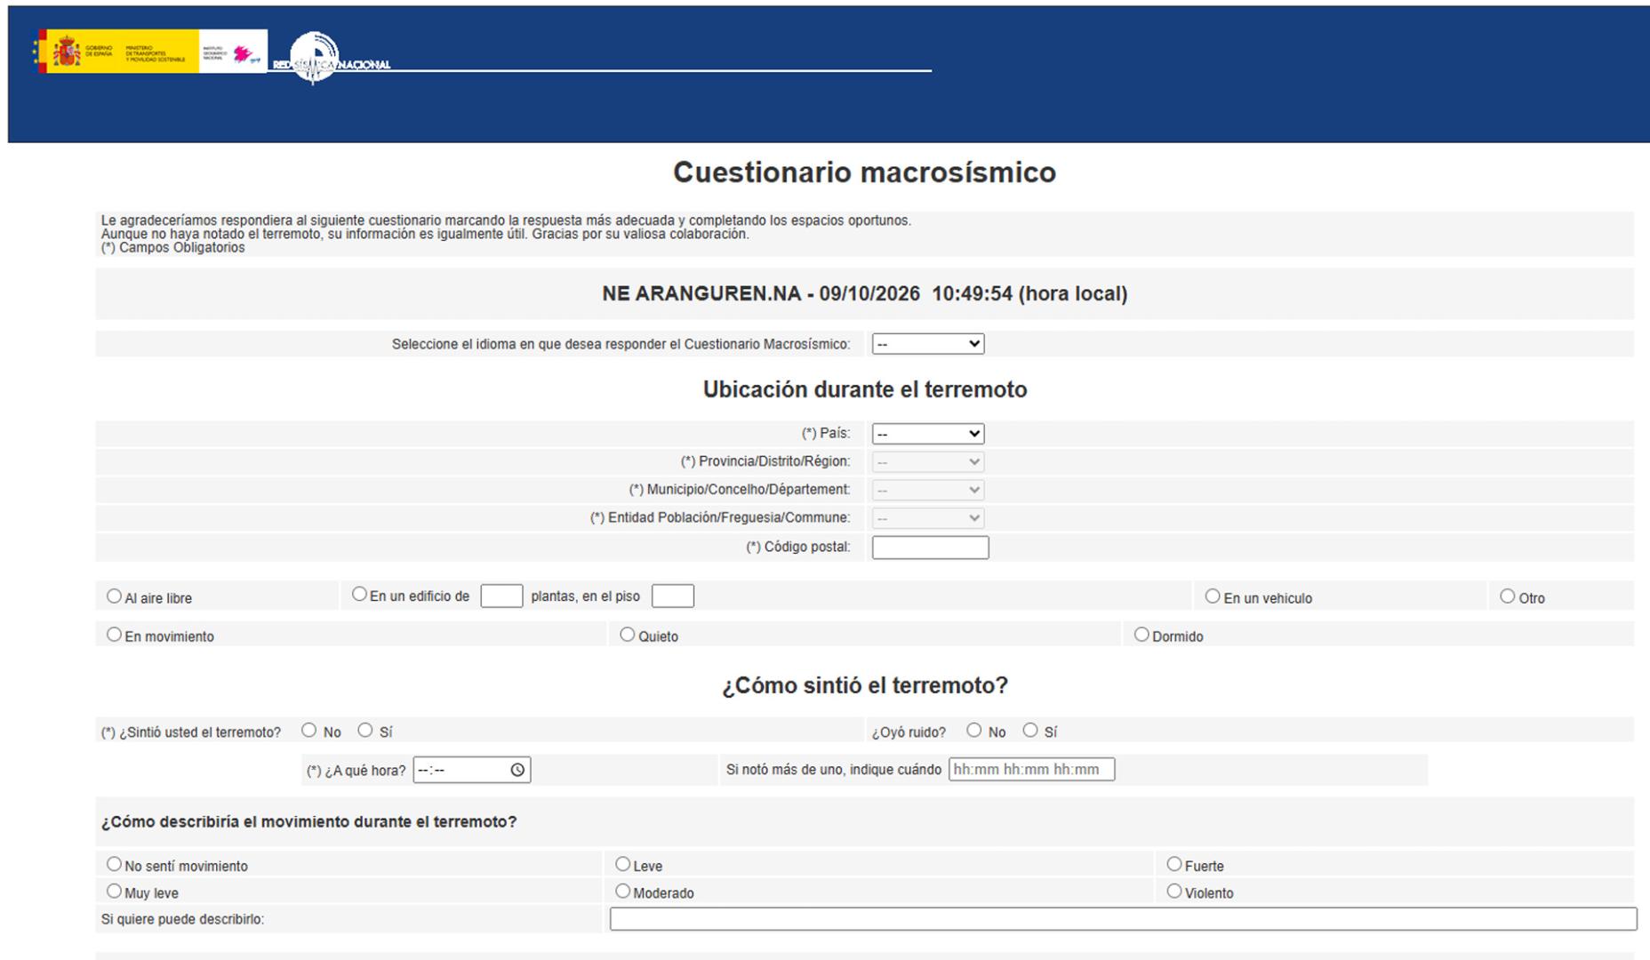The height and width of the screenshot is (960, 1650).
Task: Choose the En movimiento radio button
Action: pos(114,635)
